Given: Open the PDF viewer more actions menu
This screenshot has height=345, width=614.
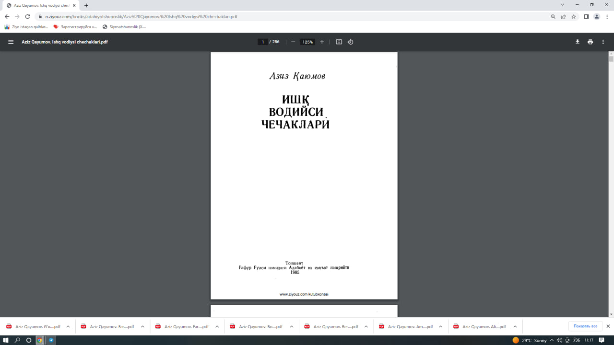Looking at the screenshot, I should [x=603, y=42].
